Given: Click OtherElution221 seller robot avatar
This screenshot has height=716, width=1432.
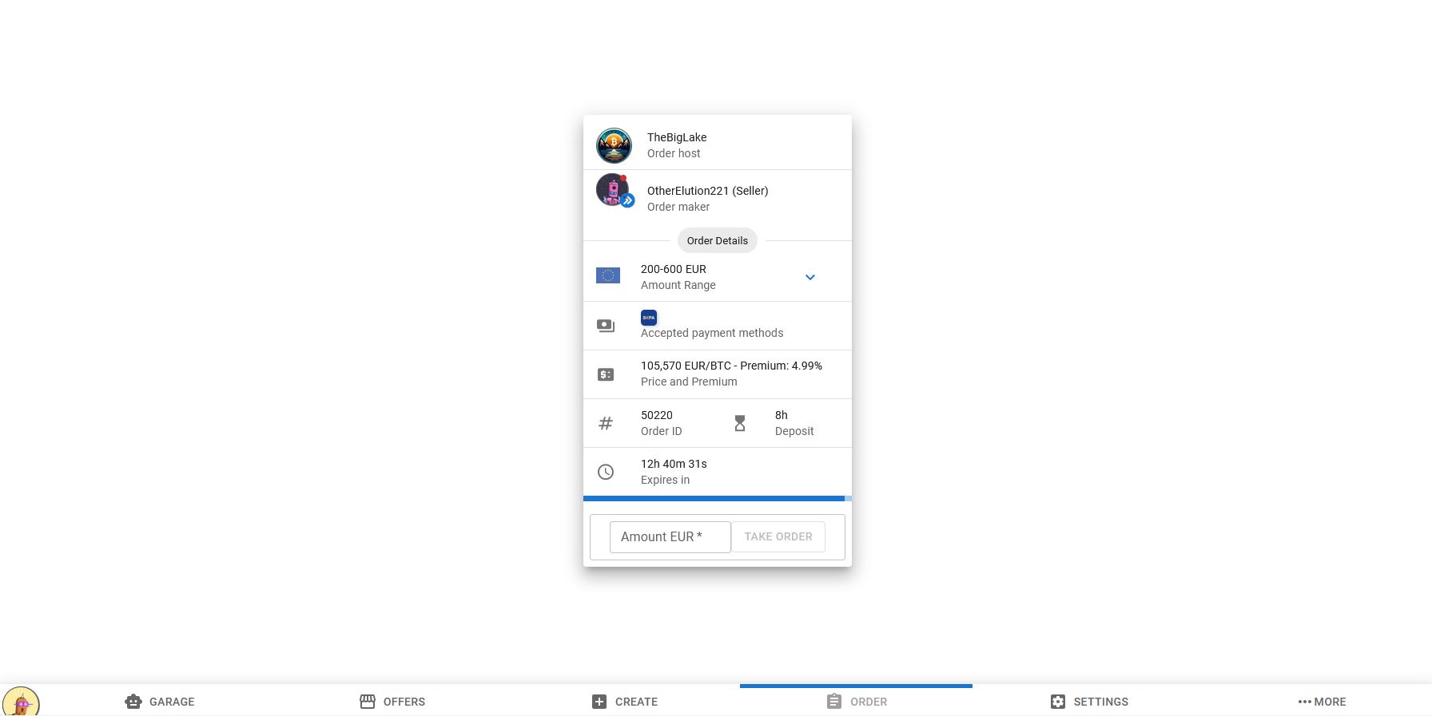Looking at the screenshot, I should [x=613, y=191].
